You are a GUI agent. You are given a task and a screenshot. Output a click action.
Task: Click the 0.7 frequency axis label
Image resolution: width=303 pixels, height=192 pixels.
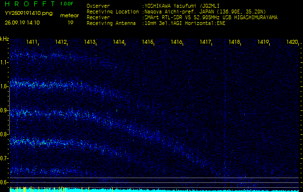5,158
